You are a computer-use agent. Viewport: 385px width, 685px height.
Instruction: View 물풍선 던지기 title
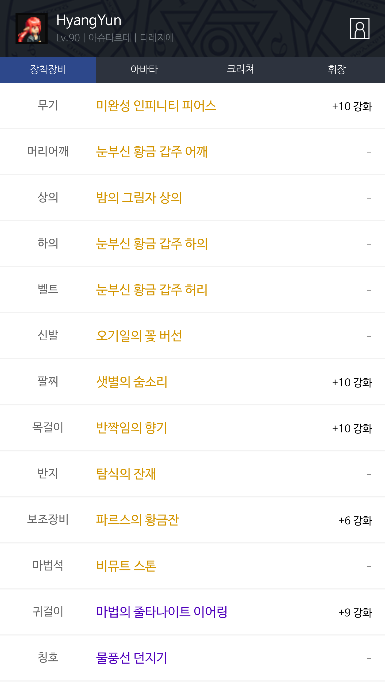(x=132, y=658)
